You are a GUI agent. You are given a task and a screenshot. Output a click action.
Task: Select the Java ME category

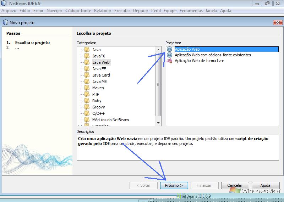tap(99, 82)
